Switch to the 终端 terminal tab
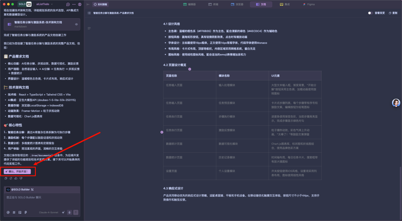The height and width of the screenshot is (221, 402). coord(213,4)
